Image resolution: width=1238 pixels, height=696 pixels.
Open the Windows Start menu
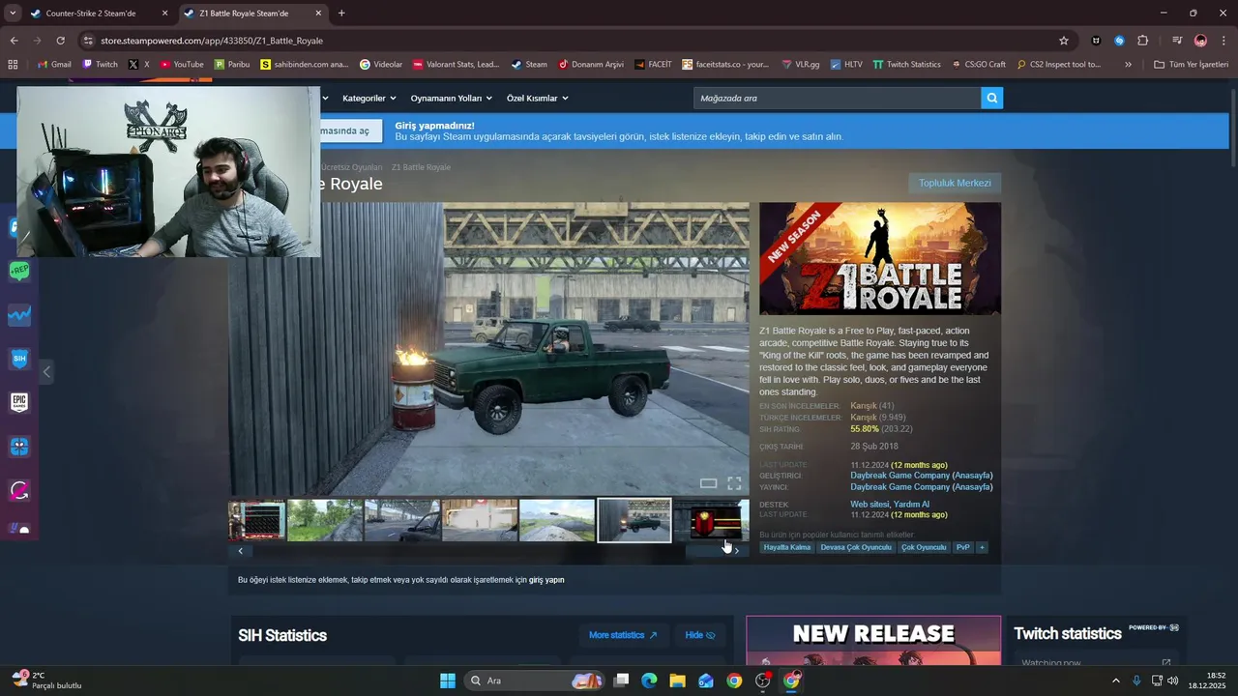(448, 681)
